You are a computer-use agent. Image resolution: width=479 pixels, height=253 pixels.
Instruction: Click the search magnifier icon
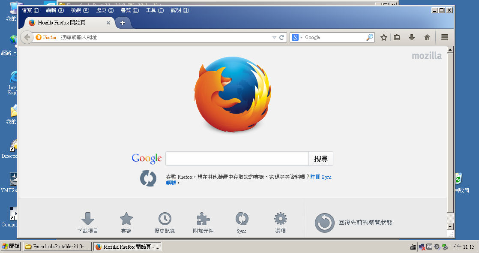[369, 37]
